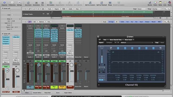
Task: Open the Show Channel Strip menu
Action: coord(117,40)
